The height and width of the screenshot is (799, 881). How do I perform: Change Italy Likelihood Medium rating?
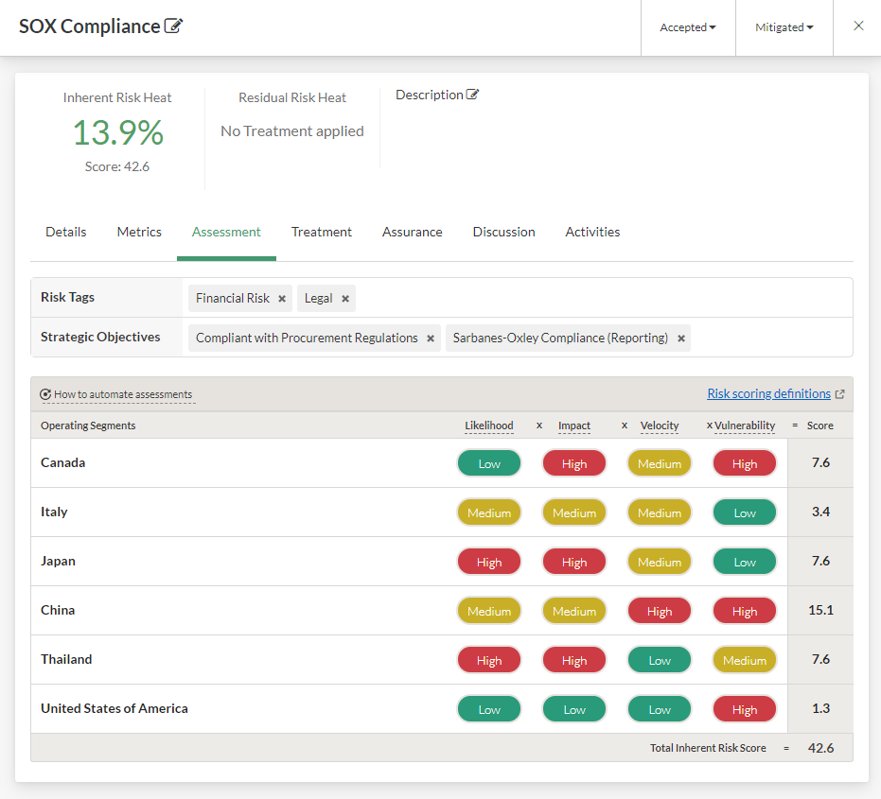coord(489,512)
